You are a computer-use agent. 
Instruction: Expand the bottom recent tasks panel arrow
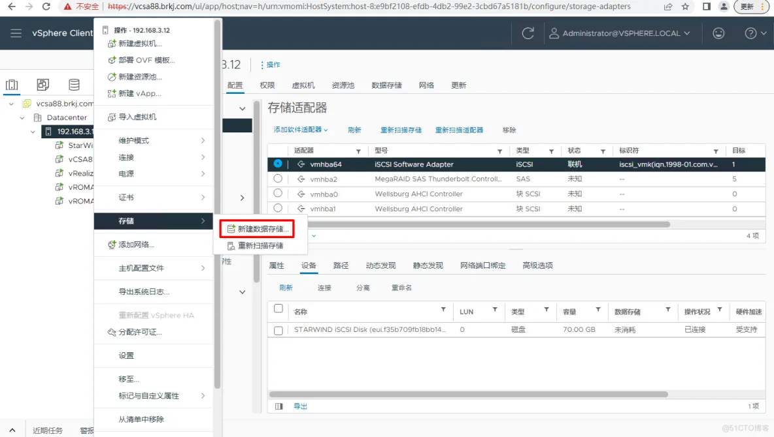click(12, 430)
